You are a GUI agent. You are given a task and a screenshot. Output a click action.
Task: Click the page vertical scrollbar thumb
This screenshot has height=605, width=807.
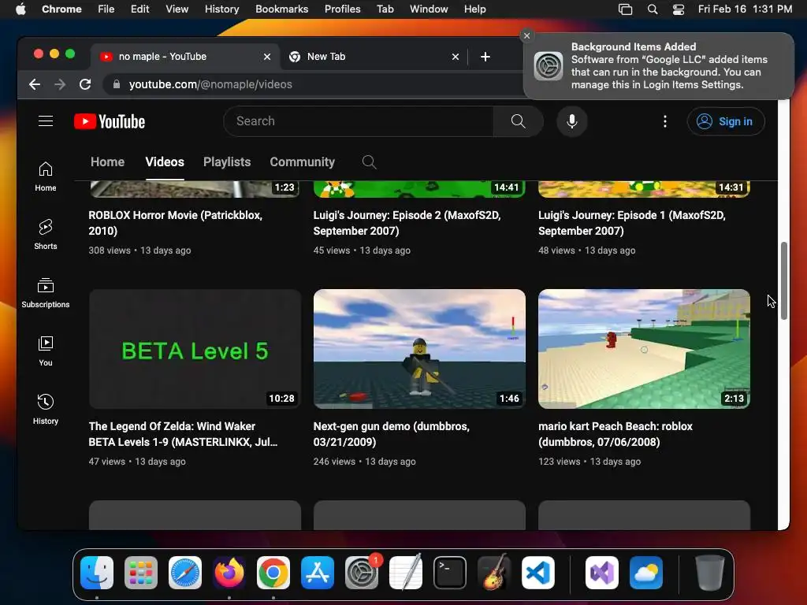point(784,281)
